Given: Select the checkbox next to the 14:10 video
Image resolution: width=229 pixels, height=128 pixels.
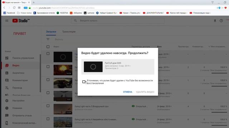Looking at the screenshot, I should pyautogui.click(x=48, y=80).
